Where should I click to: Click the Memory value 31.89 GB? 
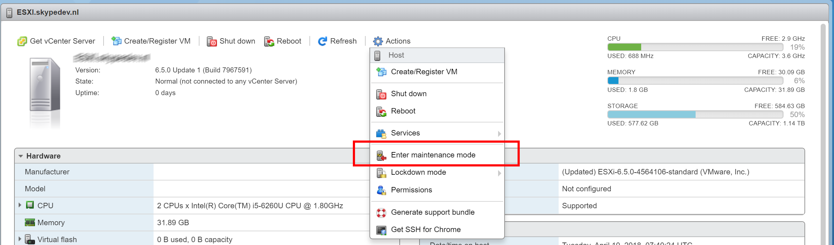pyautogui.click(x=173, y=223)
